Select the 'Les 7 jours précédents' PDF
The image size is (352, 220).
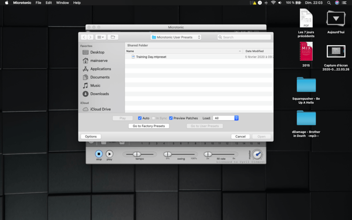click(306, 18)
